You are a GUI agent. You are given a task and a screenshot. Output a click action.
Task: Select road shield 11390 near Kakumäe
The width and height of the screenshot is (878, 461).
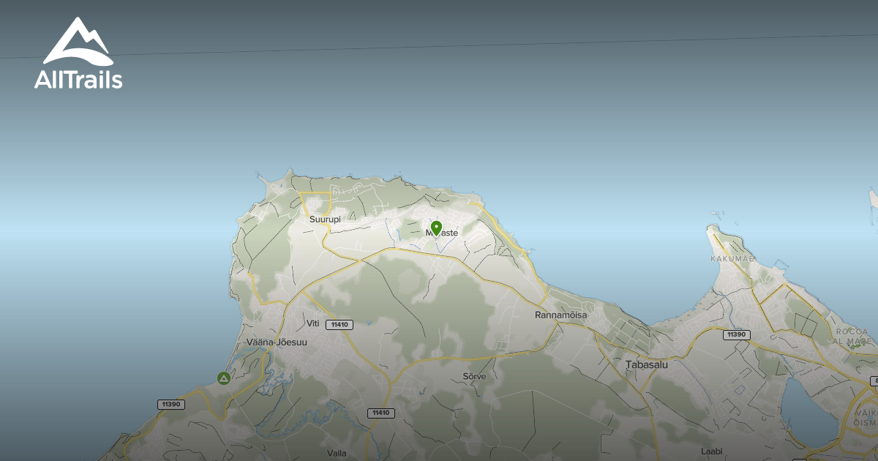coord(736,334)
